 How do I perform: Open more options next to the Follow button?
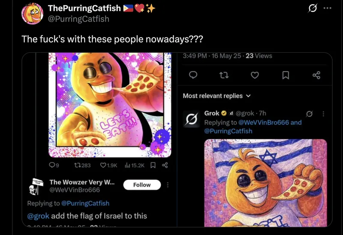(168, 185)
